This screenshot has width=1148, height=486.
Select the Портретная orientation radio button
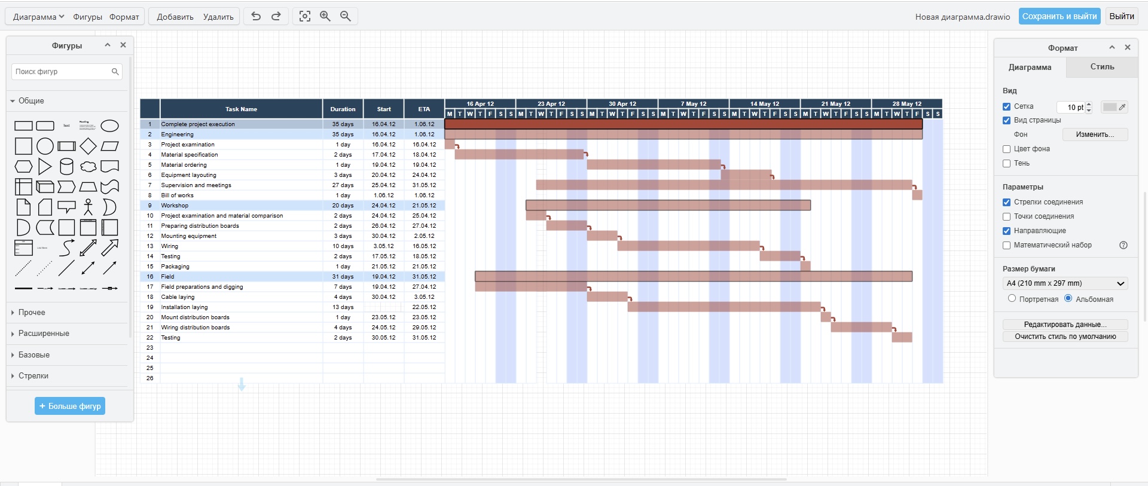click(1012, 298)
